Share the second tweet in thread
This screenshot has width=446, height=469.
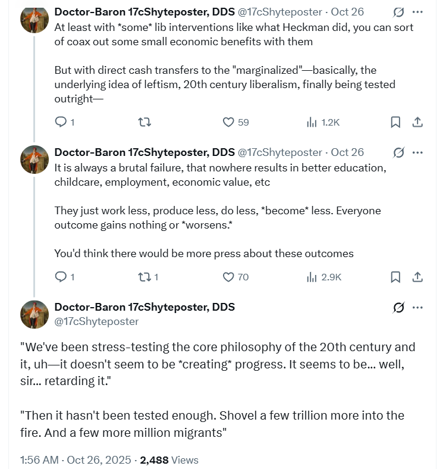417,277
